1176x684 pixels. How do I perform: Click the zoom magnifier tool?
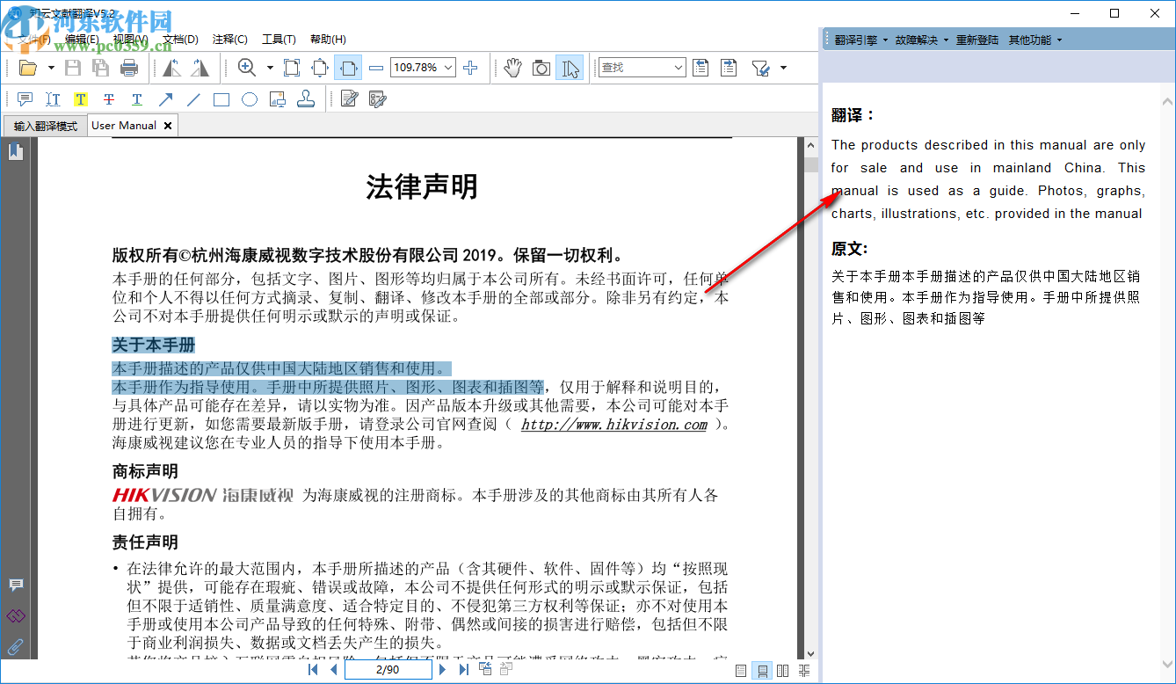pos(247,68)
